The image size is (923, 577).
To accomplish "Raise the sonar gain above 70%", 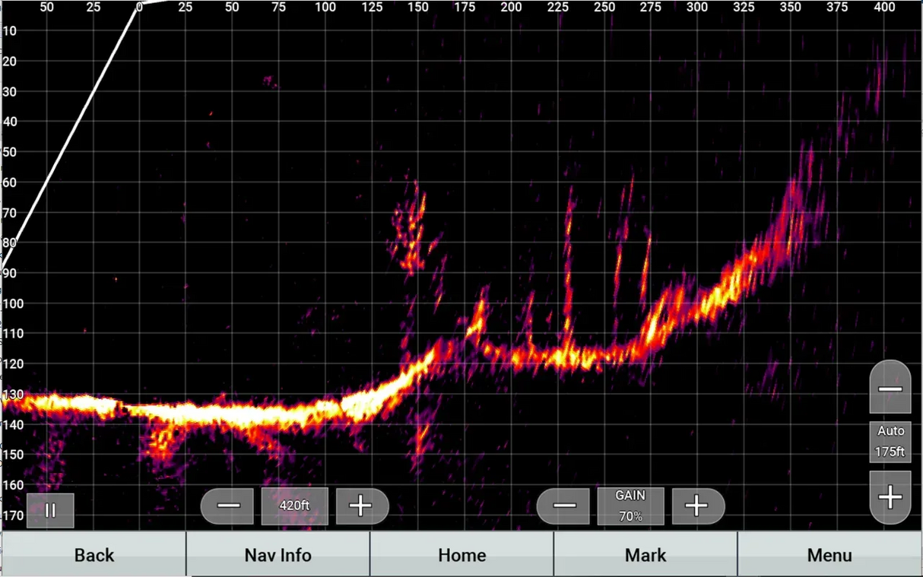I will coord(697,506).
